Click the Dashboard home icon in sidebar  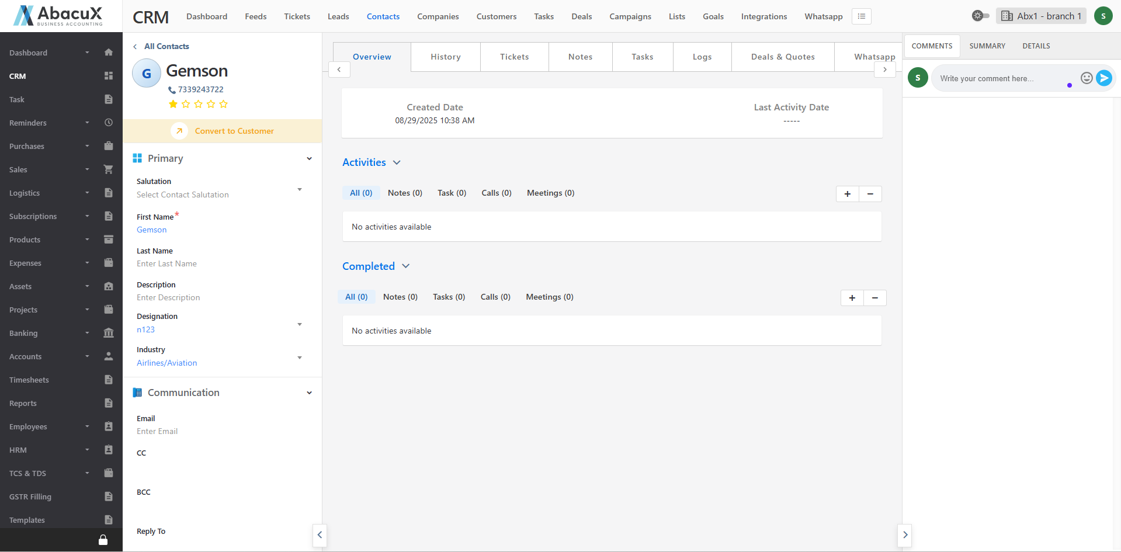108,53
